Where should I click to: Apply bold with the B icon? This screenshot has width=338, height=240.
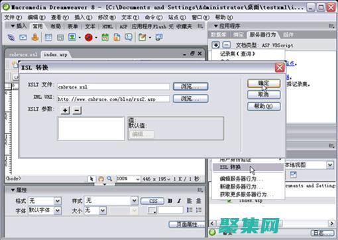[x=170, y=201]
